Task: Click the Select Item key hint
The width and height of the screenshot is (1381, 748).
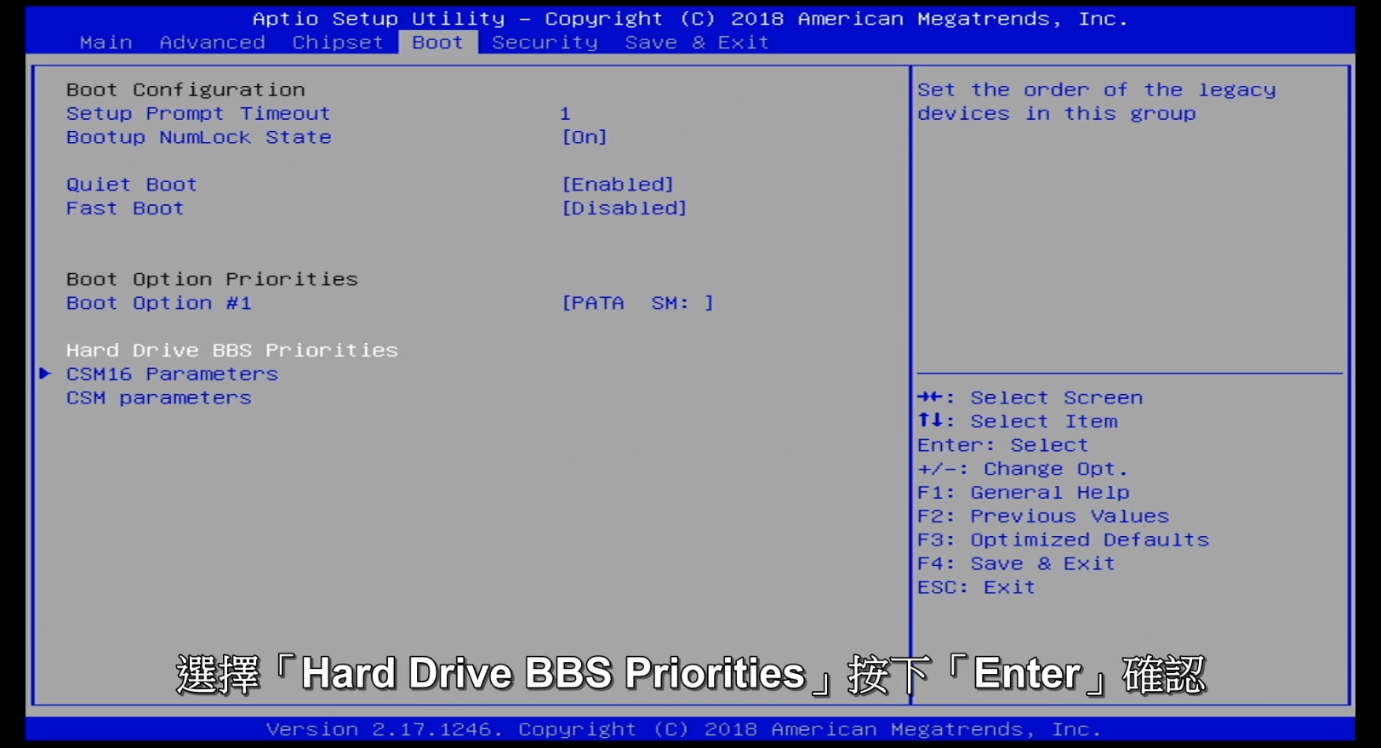Action: tap(1018, 422)
